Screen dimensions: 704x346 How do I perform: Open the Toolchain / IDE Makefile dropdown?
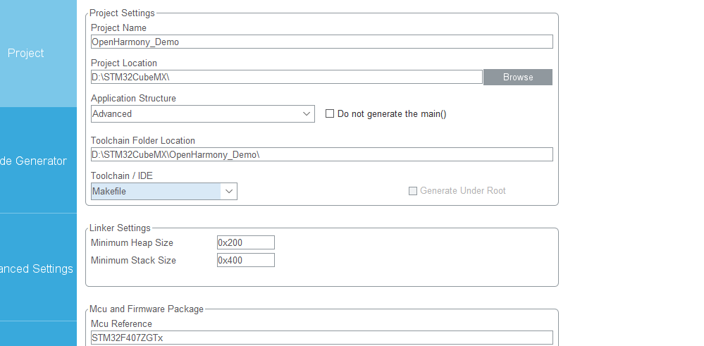tap(164, 191)
